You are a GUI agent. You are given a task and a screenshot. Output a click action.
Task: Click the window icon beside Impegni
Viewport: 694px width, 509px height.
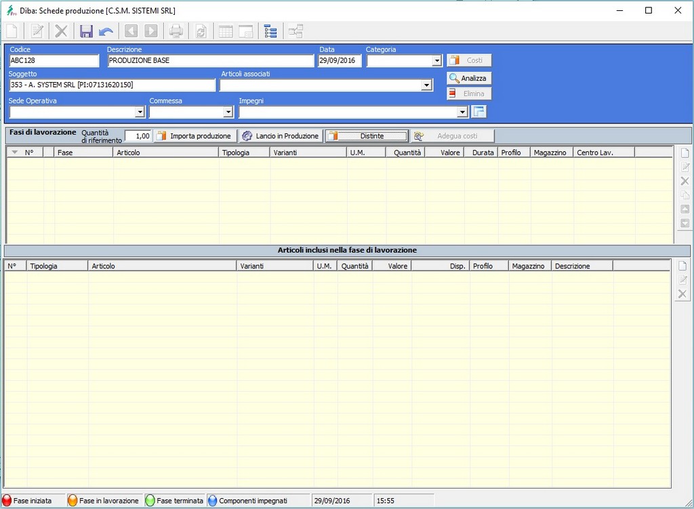point(479,112)
